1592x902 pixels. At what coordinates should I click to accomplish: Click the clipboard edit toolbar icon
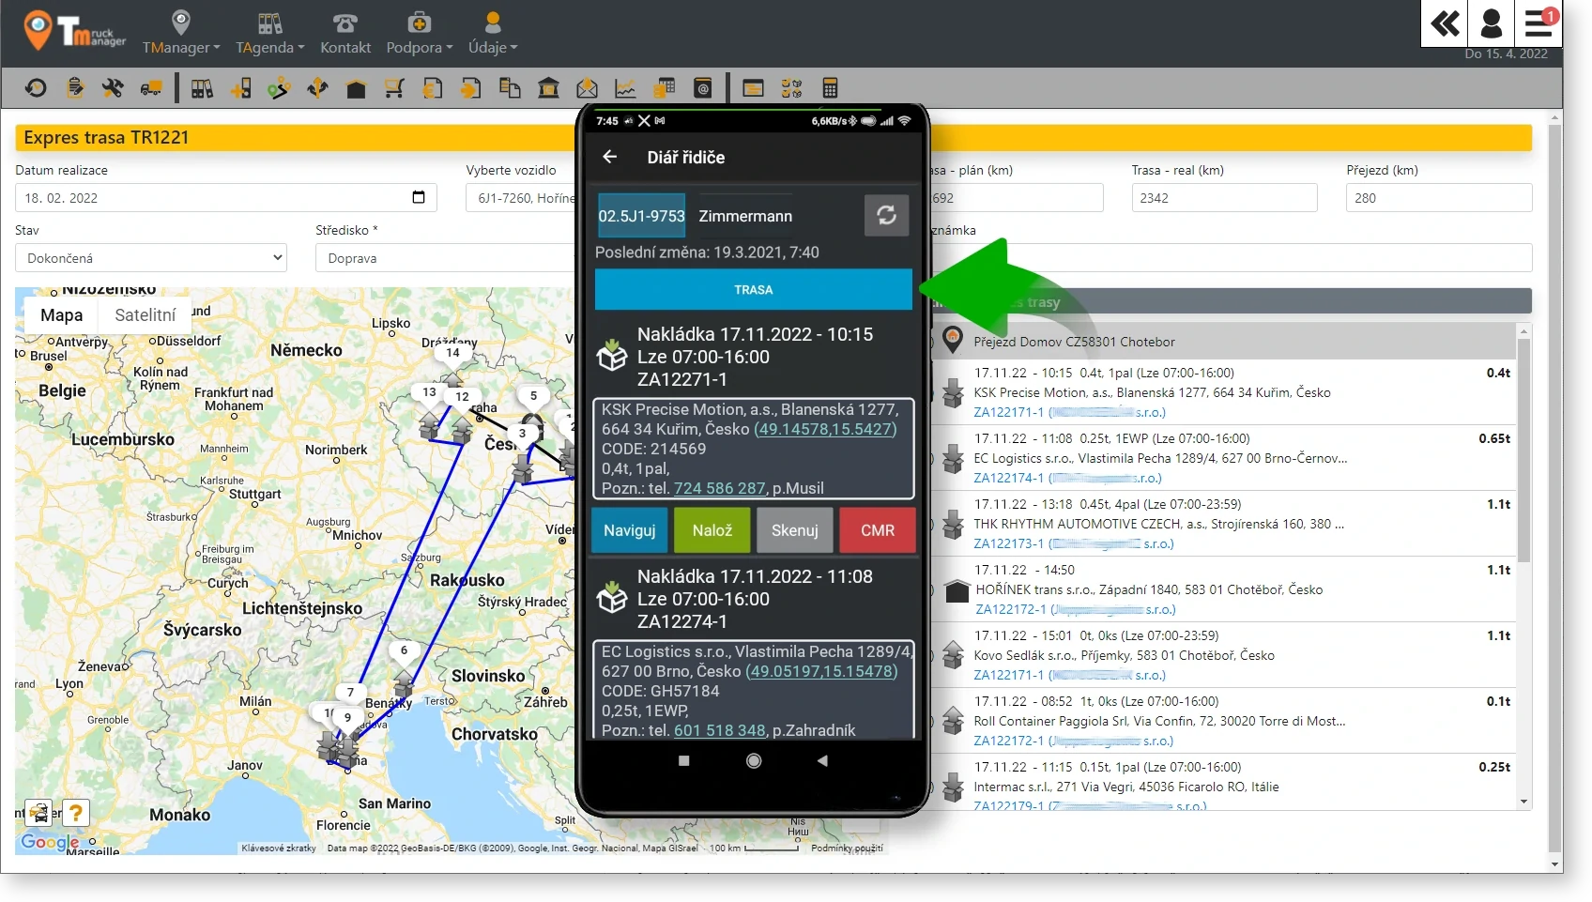tap(75, 88)
